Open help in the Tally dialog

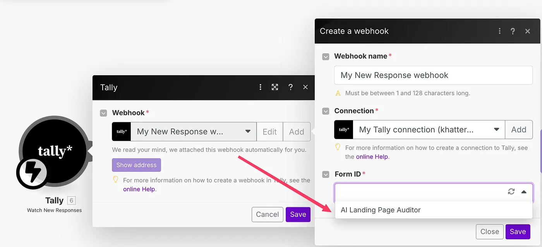coord(290,87)
